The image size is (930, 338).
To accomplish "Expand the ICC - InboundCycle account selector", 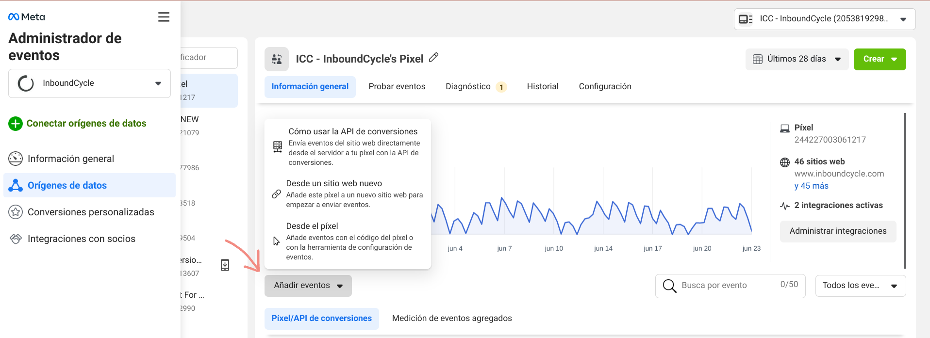I will [x=824, y=19].
